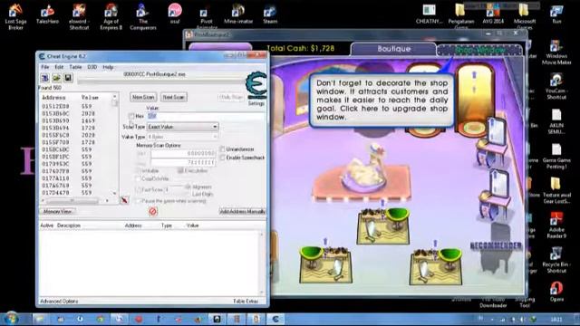Select the Adobe Reader 9 desktop icon
The width and height of the screenshot is (580, 326).
556,225
